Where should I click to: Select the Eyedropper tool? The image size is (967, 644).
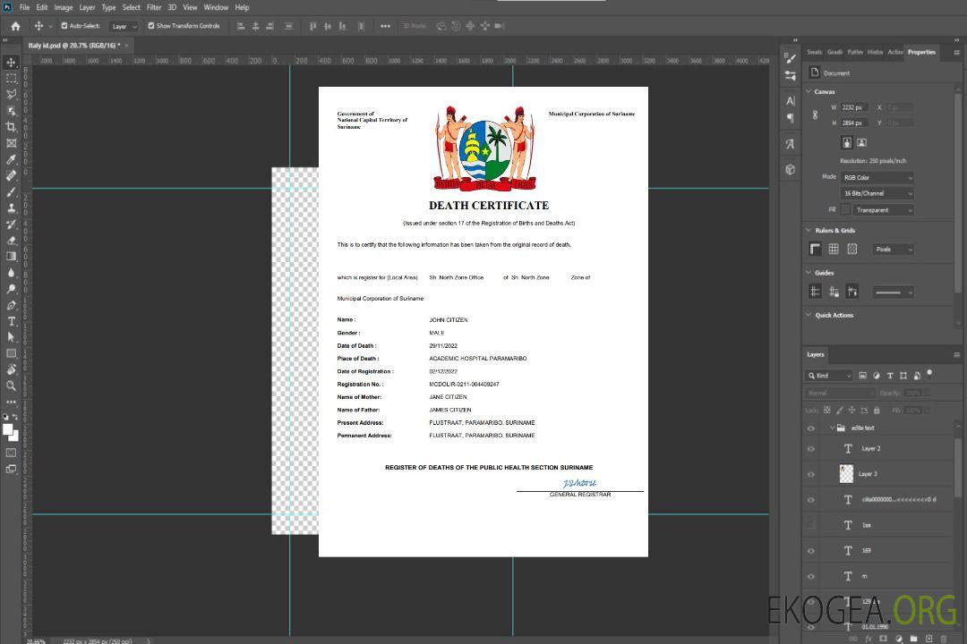click(11, 159)
